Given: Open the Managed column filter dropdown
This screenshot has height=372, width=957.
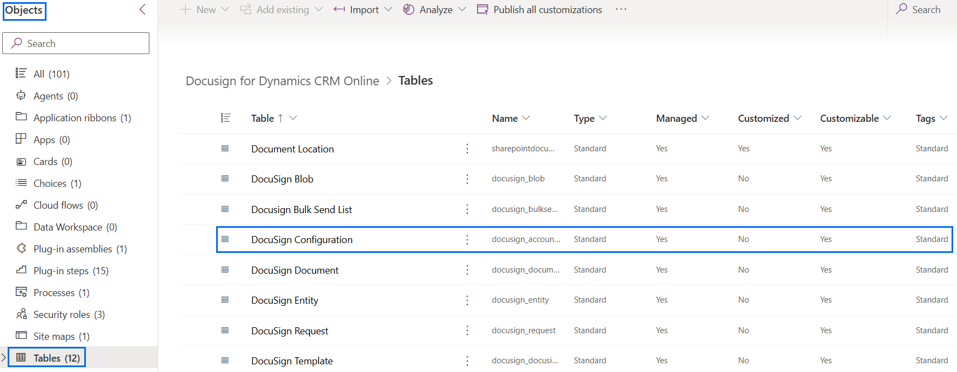Looking at the screenshot, I should (x=705, y=118).
